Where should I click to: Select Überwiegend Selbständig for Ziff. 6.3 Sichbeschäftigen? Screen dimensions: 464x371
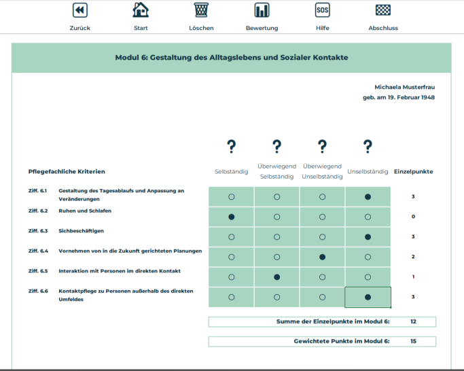(276, 237)
